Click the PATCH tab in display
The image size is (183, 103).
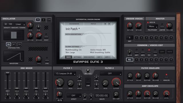[93, 24]
